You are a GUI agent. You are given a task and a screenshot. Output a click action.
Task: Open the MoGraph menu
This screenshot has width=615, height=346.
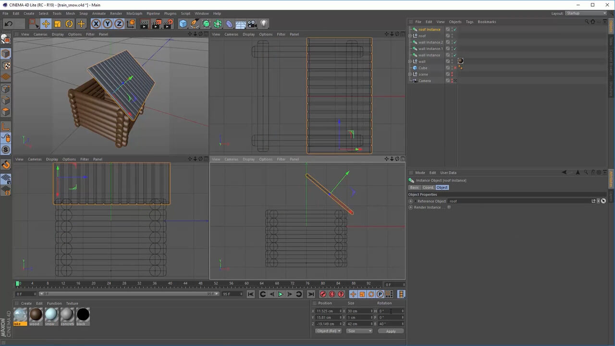pyautogui.click(x=134, y=13)
